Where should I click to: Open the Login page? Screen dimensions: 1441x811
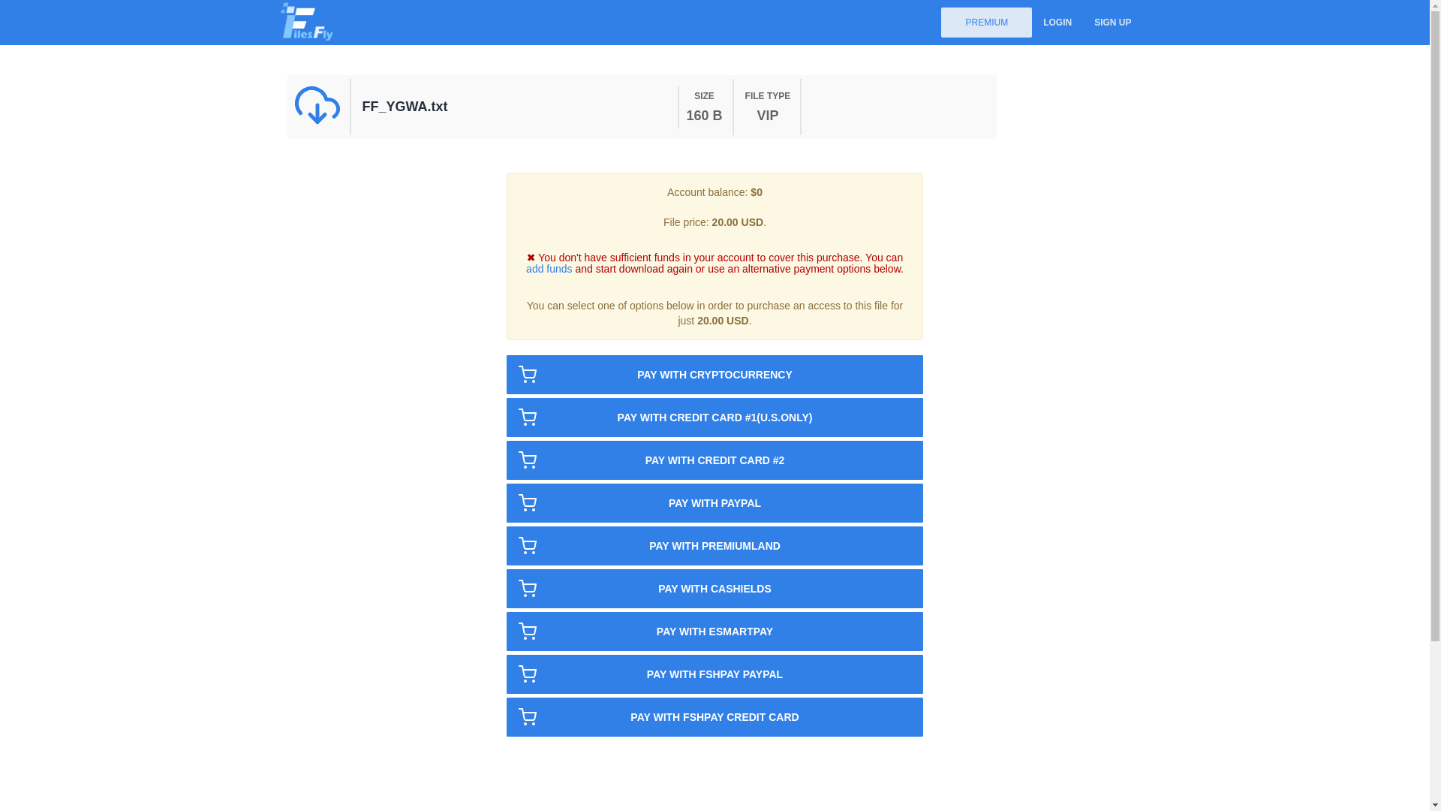pyautogui.click(x=1057, y=23)
